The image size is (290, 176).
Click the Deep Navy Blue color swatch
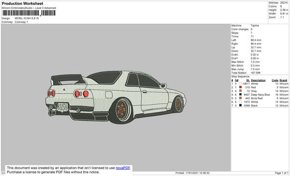point(240,94)
